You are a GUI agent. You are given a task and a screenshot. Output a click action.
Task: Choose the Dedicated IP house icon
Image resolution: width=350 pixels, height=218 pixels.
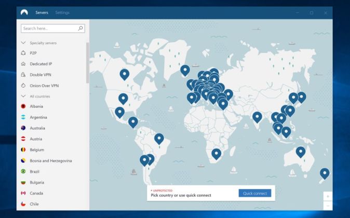coord(23,64)
